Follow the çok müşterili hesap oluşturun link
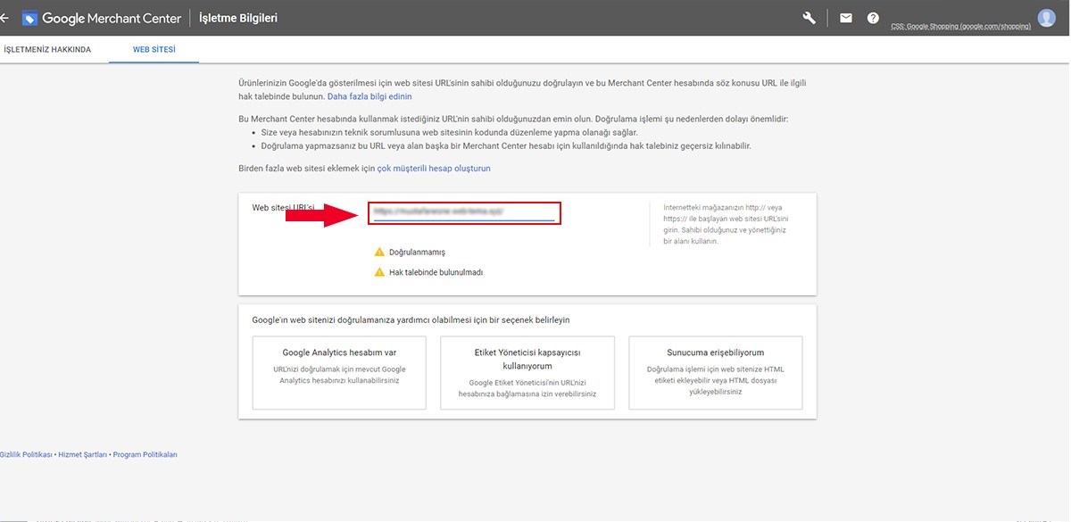Screen dimensions: 1071x522 pyautogui.click(x=434, y=168)
